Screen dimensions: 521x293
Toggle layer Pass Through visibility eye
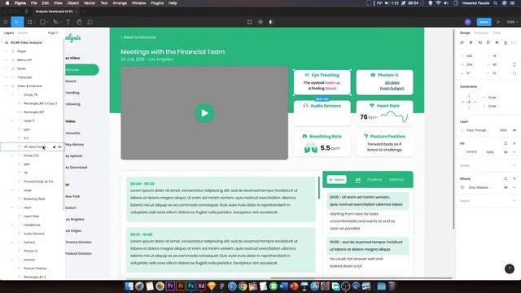tap(514, 130)
